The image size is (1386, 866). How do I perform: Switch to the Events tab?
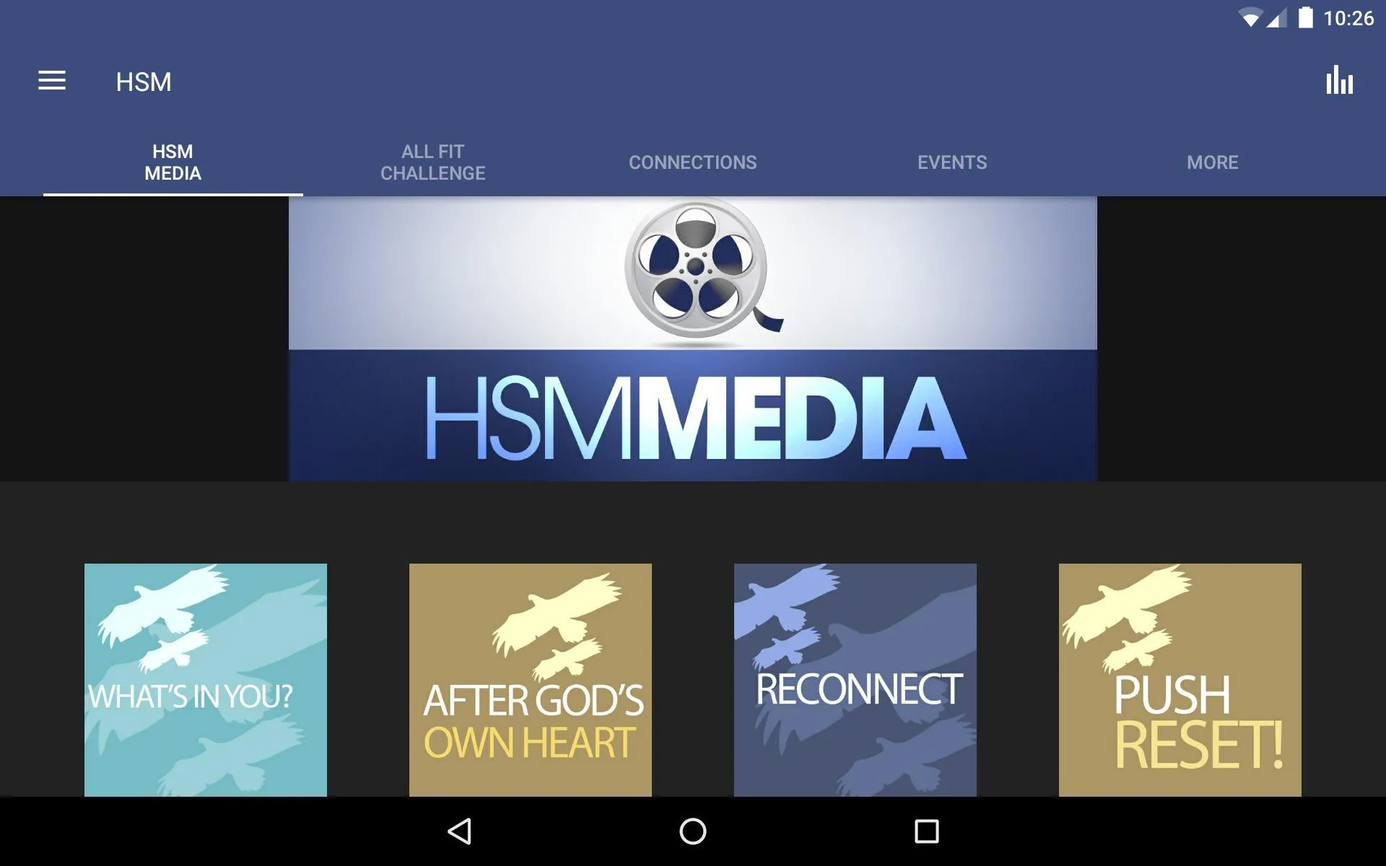(952, 162)
